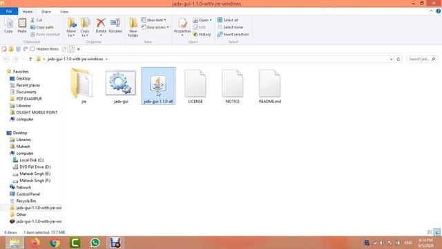This screenshot has height=249, width=442.
Task: Open WhatsApp from taskbar
Action: point(95,243)
